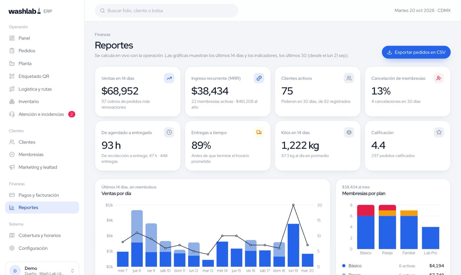Click the $68,952 sales value
This screenshot has width=461, height=275.
click(x=120, y=91)
